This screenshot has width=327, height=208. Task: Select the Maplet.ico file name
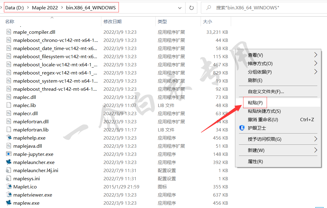pos(25,187)
